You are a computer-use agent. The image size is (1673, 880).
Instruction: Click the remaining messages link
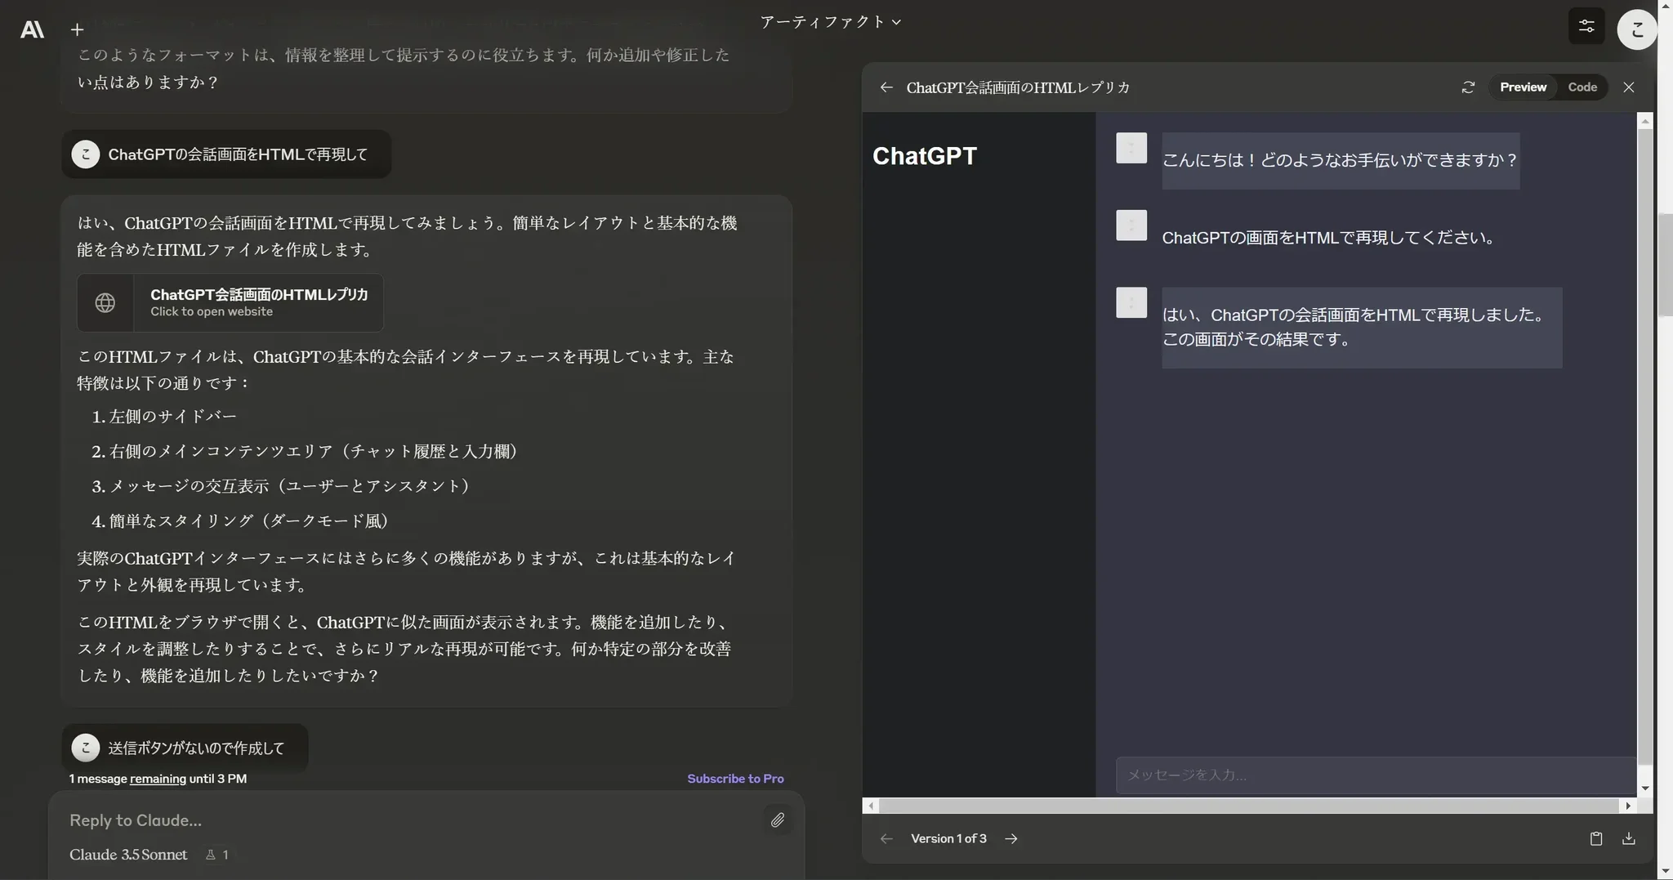pyautogui.click(x=158, y=779)
